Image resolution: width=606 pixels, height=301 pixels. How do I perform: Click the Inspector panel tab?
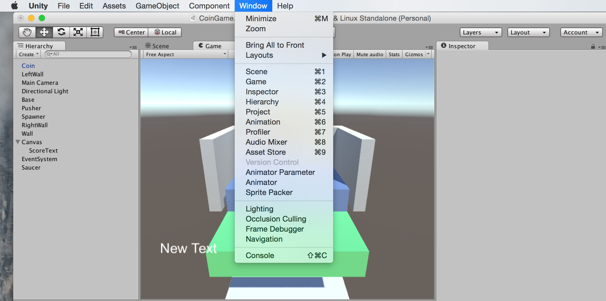coord(462,46)
